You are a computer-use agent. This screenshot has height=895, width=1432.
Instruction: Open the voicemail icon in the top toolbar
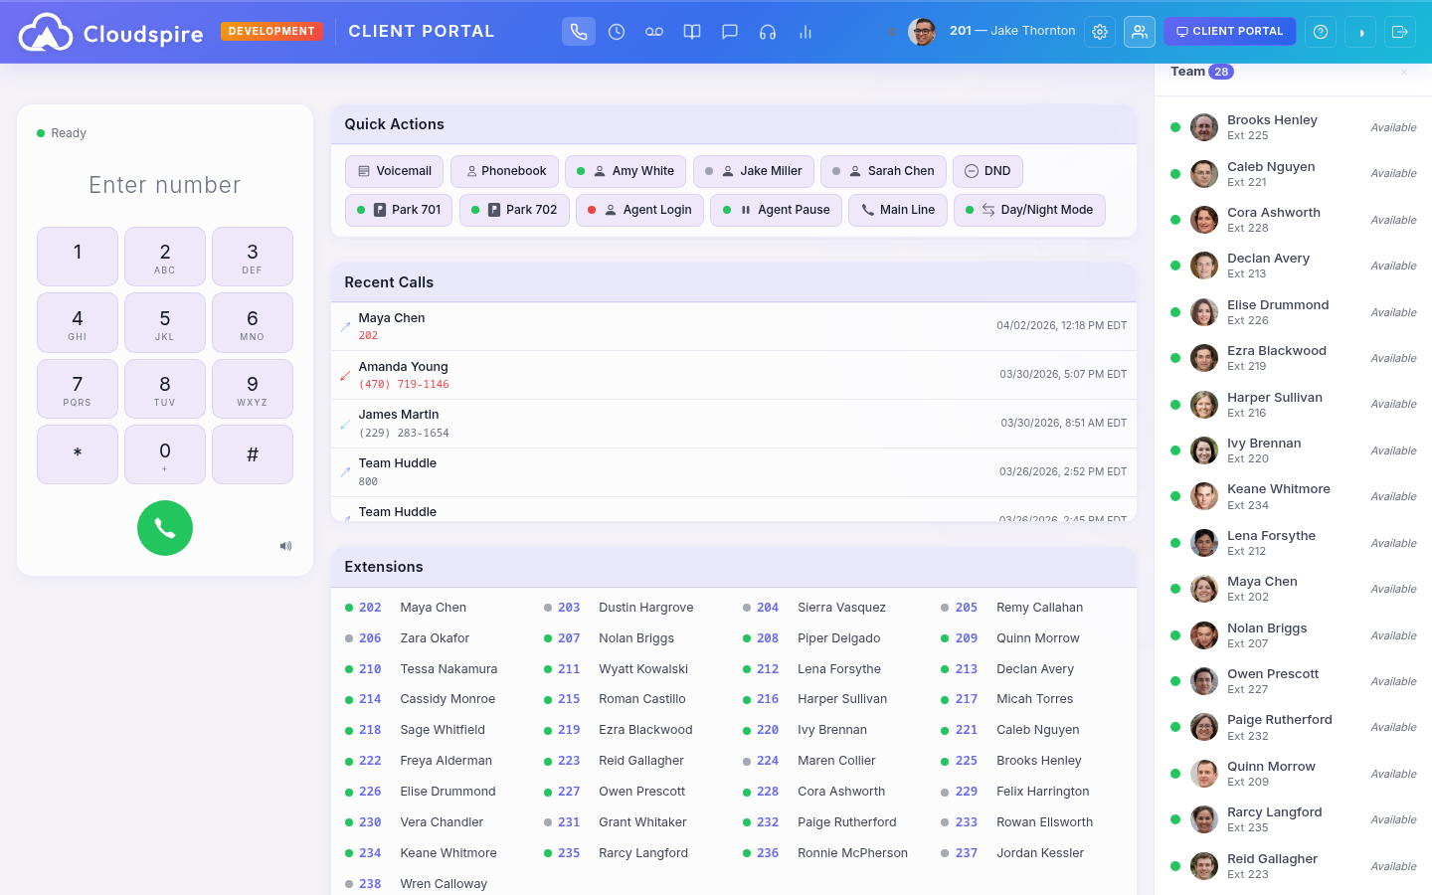pos(654,31)
